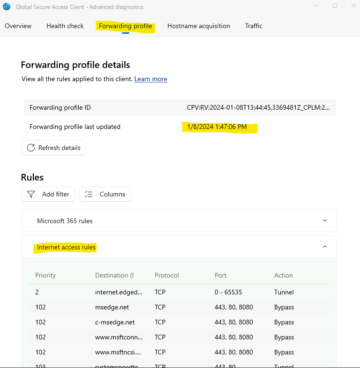This screenshot has width=360, height=368.
Task: Select the www.msftconn... destination cell
Action: click(119, 337)
